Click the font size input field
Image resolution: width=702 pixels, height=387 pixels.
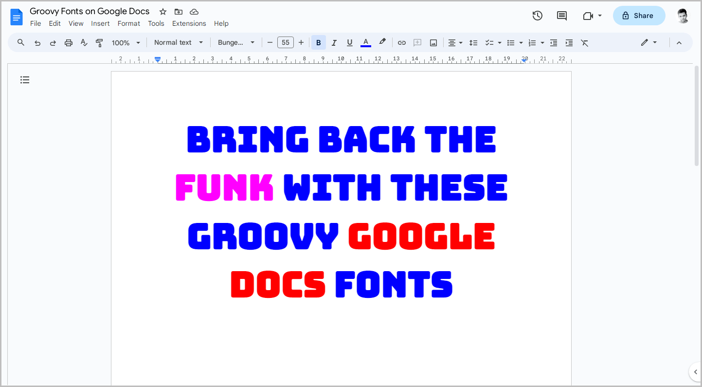(x=286, y=42)
